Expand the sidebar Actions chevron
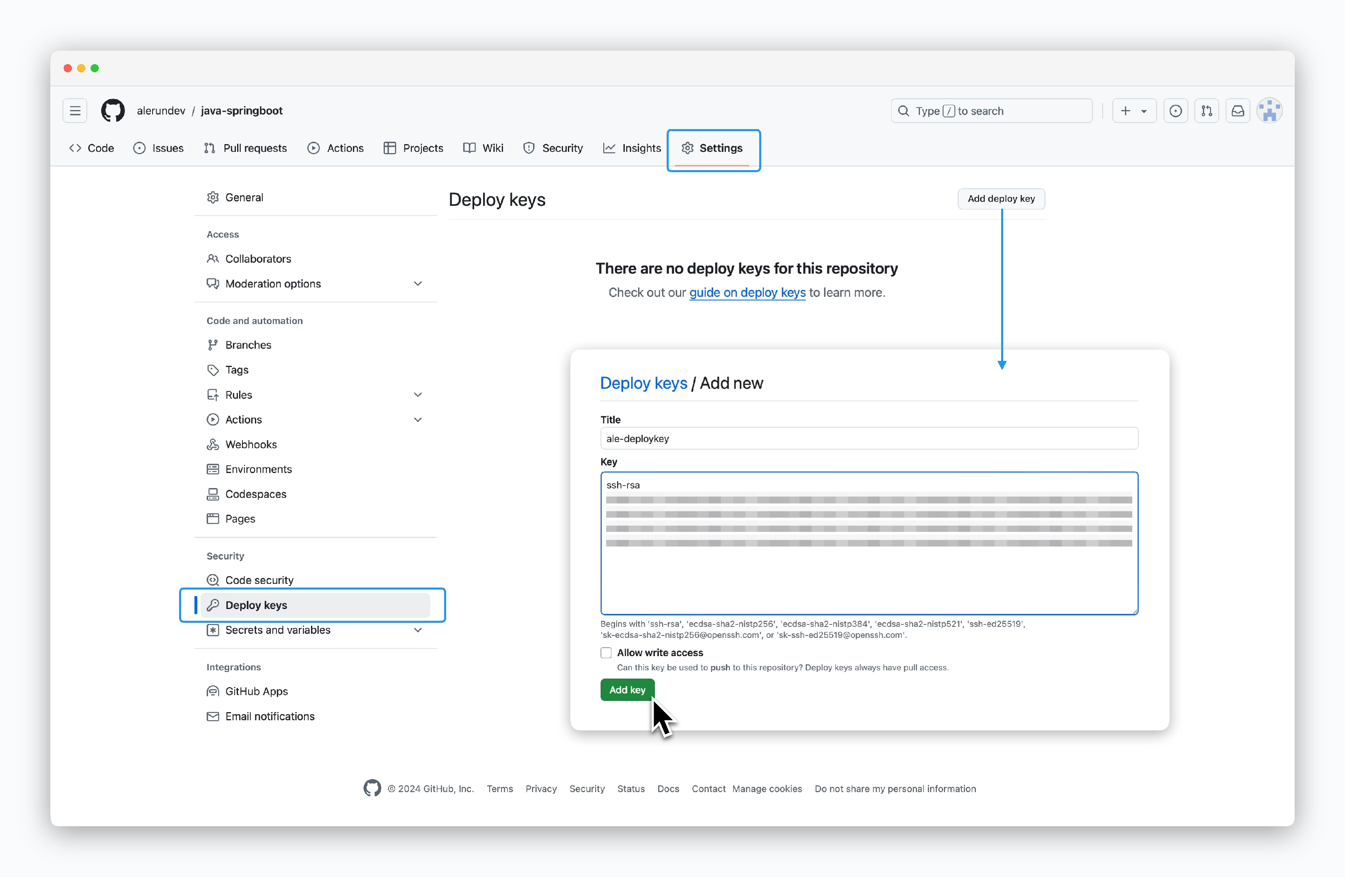Screen dimensions: 1345x877 (418, 419)
